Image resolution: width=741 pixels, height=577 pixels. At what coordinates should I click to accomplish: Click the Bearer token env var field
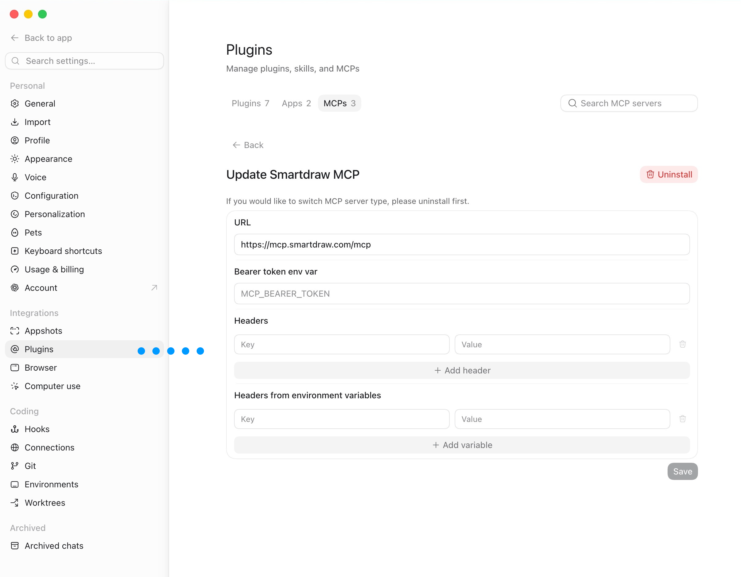tap(462, 294)
